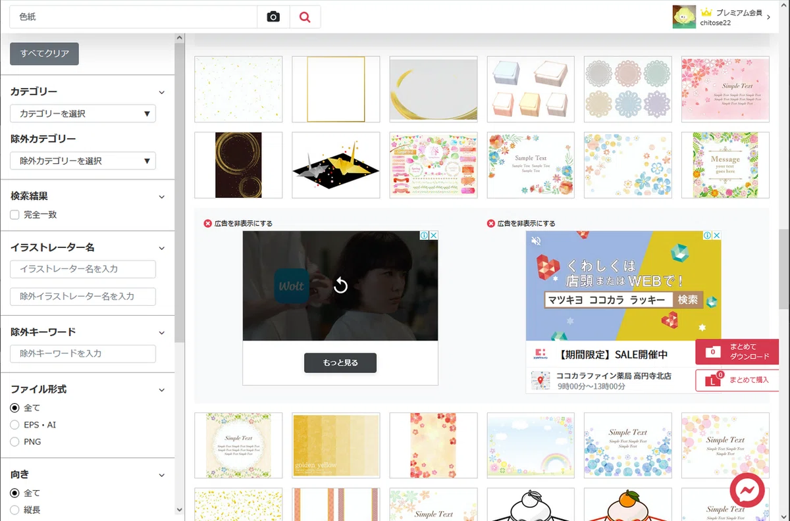Image resolution: width=790 pixels, height=521 pixels.
Task: Focus the 除外イラストレーター名を入力 field
Action: pyautogui.click(x=83, y=297)
